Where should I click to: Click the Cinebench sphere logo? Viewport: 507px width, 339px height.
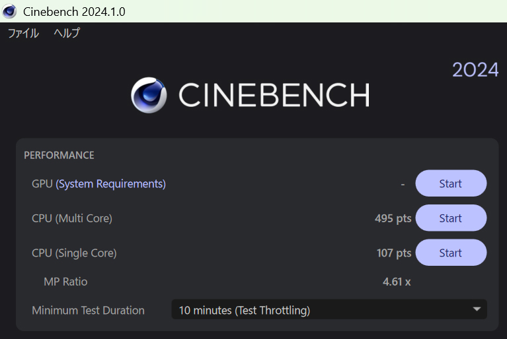point(149,95)
